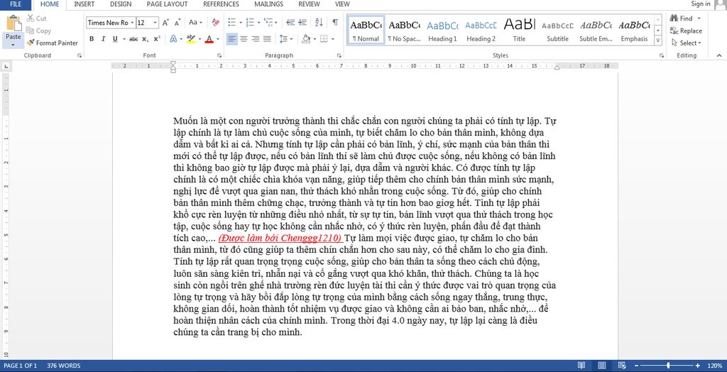The image size is (727, 372).
Task: Open the FILE tab
Action: 16,4
